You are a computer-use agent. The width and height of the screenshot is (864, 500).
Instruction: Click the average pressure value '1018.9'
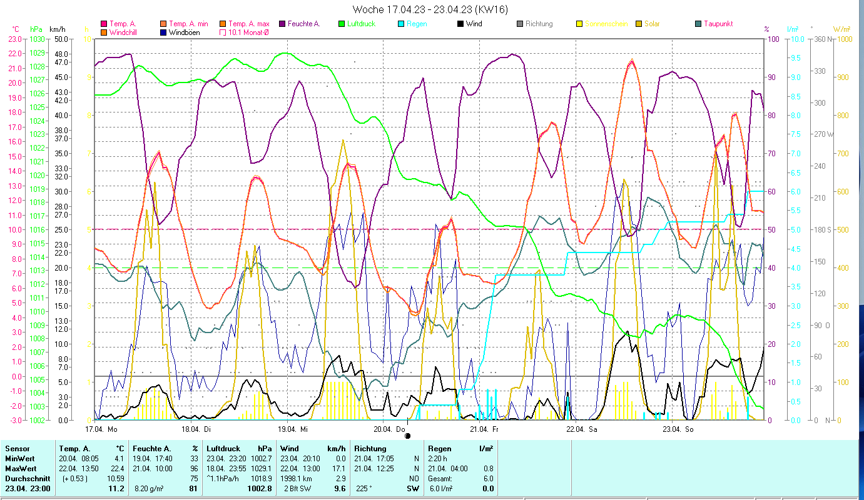260,478
